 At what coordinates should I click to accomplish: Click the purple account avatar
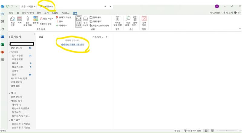(217, 6)
